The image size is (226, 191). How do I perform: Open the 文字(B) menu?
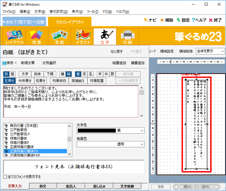(x=40, y=12)
